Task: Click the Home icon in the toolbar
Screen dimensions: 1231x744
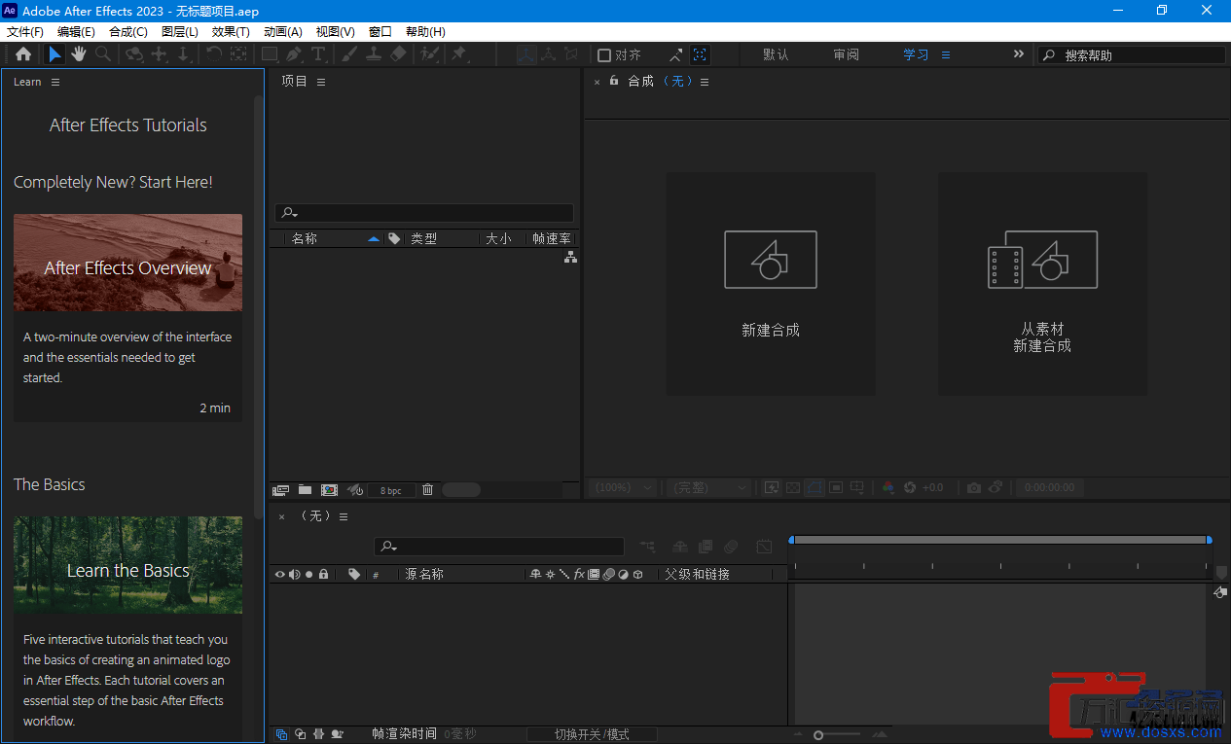Action: (23, 54)
